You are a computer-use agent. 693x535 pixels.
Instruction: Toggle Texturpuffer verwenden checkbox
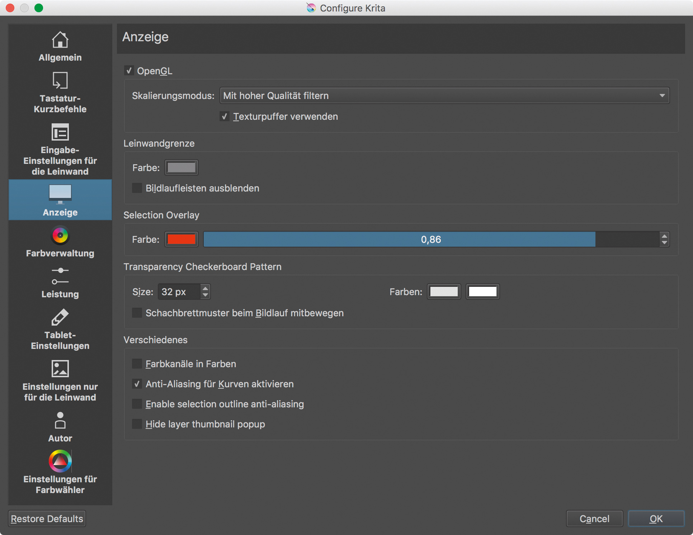pos(225,117)
